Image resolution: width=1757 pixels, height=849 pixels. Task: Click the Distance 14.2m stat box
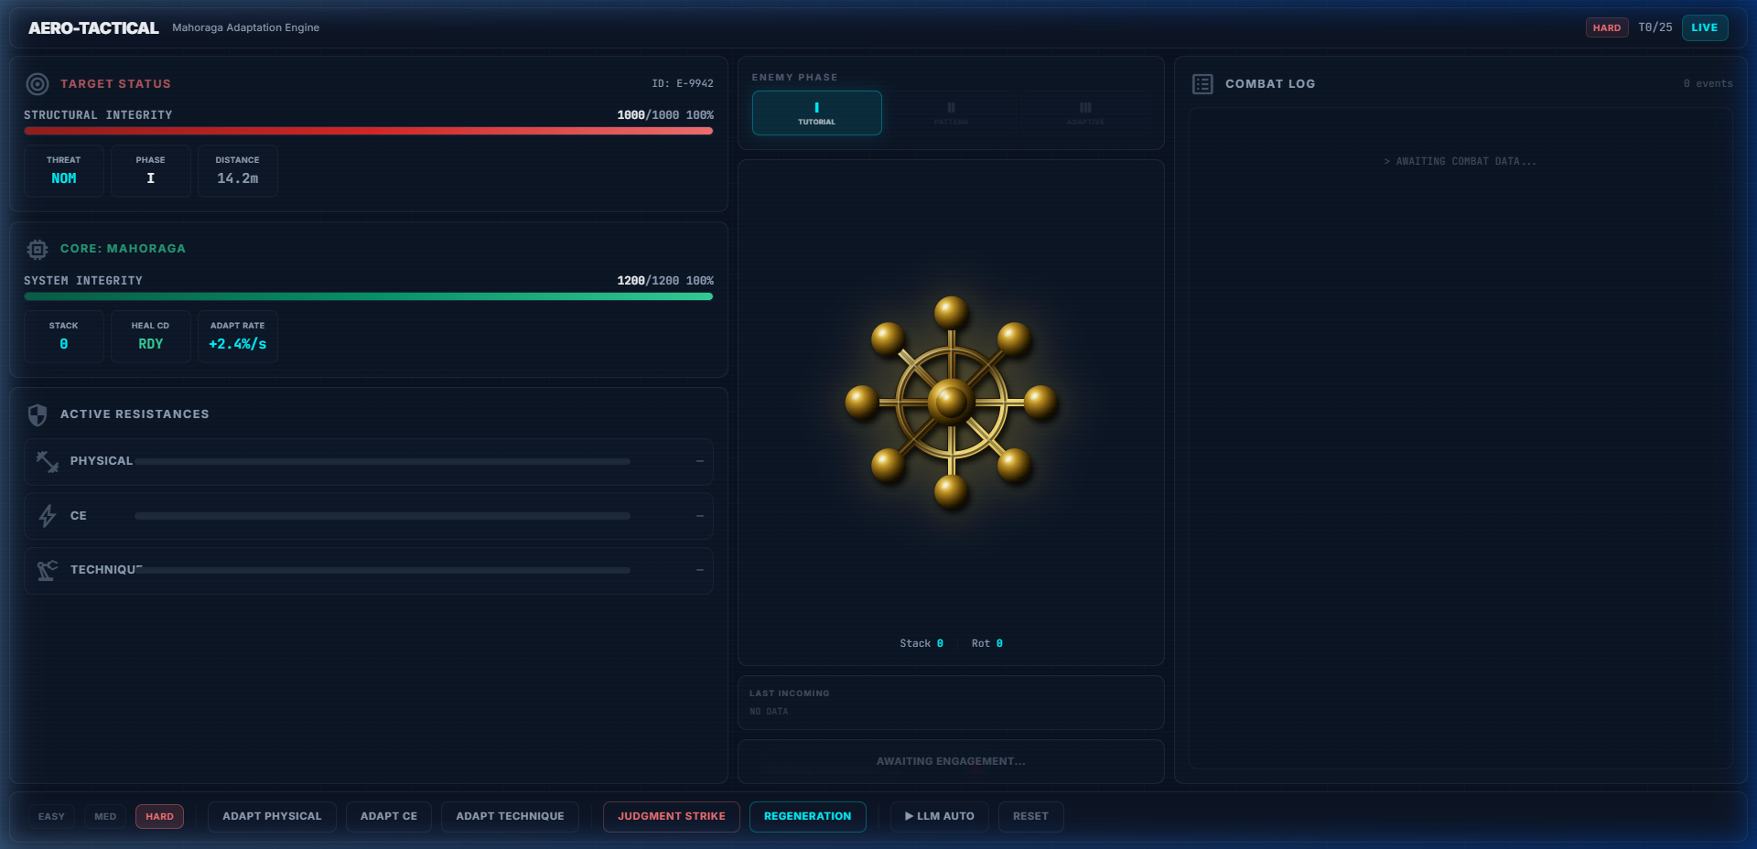tap(238, 170)
